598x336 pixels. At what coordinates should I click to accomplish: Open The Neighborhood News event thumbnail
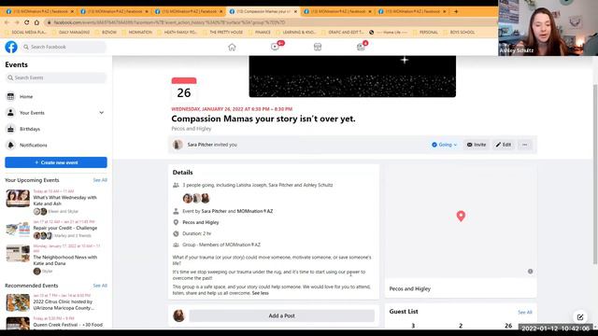tap(18, 254)
